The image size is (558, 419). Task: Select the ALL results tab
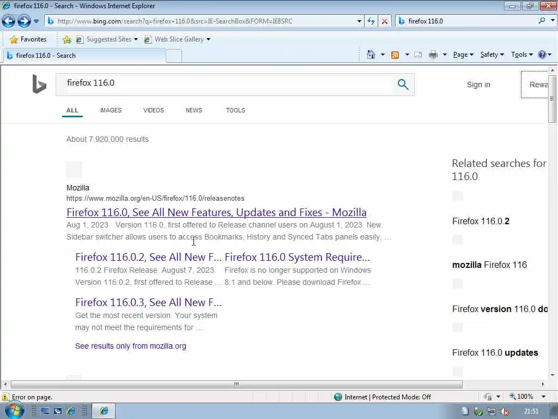coord(72,110)
